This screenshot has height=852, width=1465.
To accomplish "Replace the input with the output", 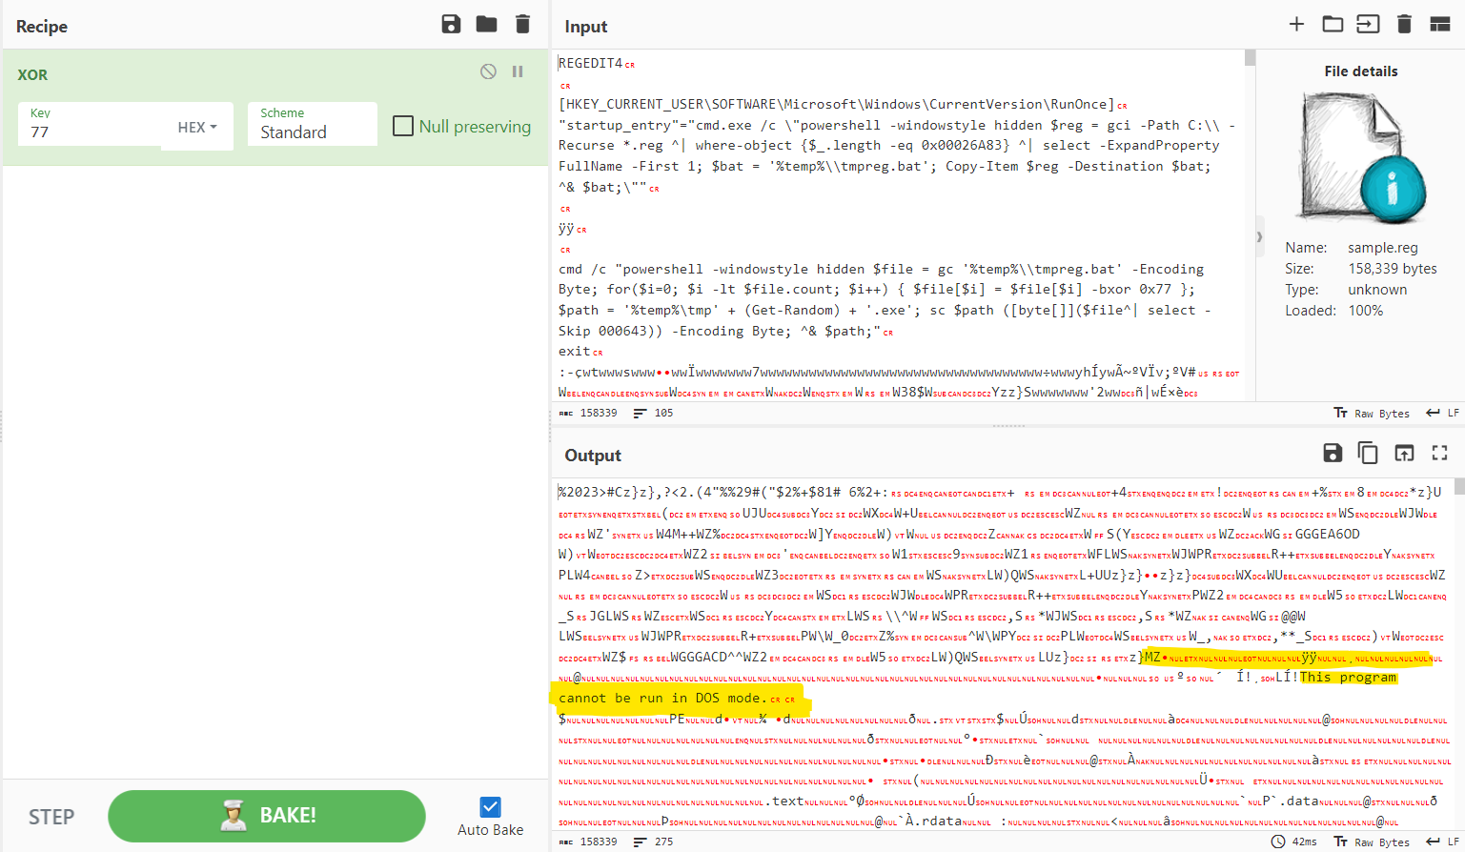I will click(1404, 453).
